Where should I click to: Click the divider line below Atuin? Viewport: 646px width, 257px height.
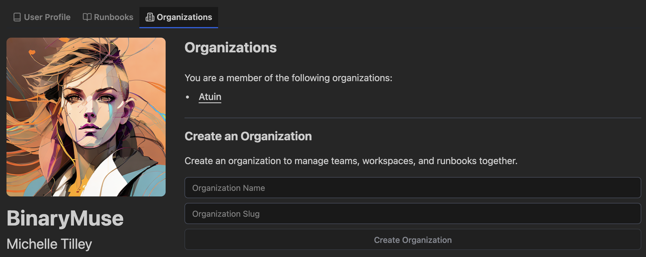tap(413, 118)
